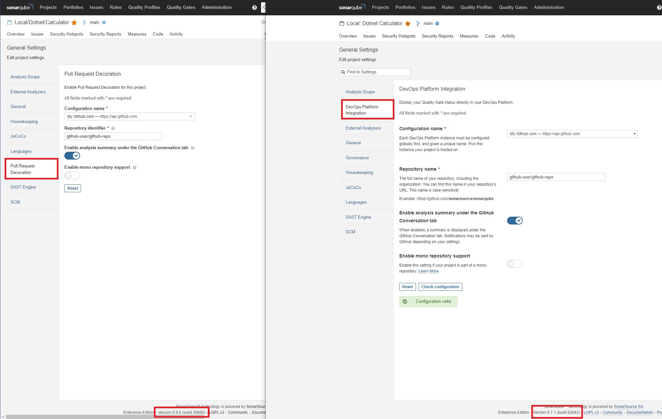Click the help icon beside Enable analysis summary
This screenshot has height=419, width=662.
coord(193,147)
